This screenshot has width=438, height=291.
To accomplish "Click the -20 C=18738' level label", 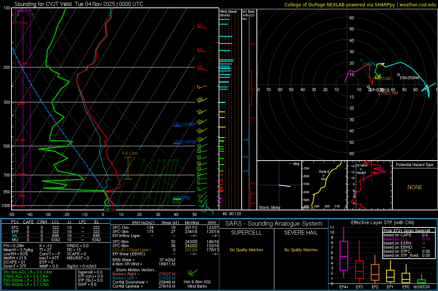I will tap(184, 142).
